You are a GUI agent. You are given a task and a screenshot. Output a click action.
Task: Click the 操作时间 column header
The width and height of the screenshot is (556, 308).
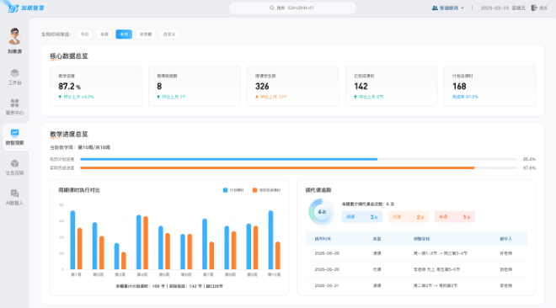tap(323, 239)
